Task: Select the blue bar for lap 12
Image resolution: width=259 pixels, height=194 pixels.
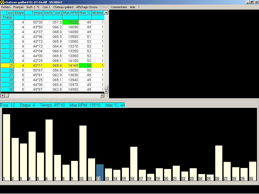Action: 100,172
